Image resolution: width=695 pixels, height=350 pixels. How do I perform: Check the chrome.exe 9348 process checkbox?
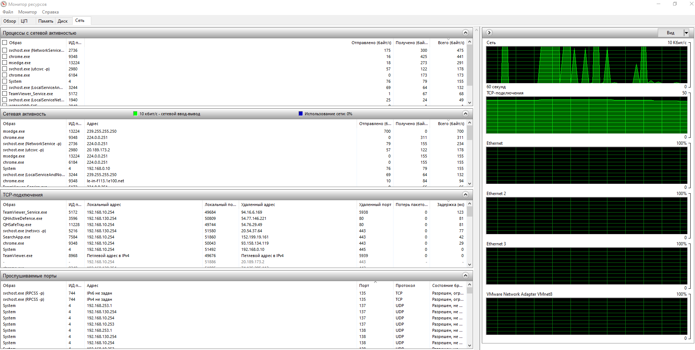[5, 57]
